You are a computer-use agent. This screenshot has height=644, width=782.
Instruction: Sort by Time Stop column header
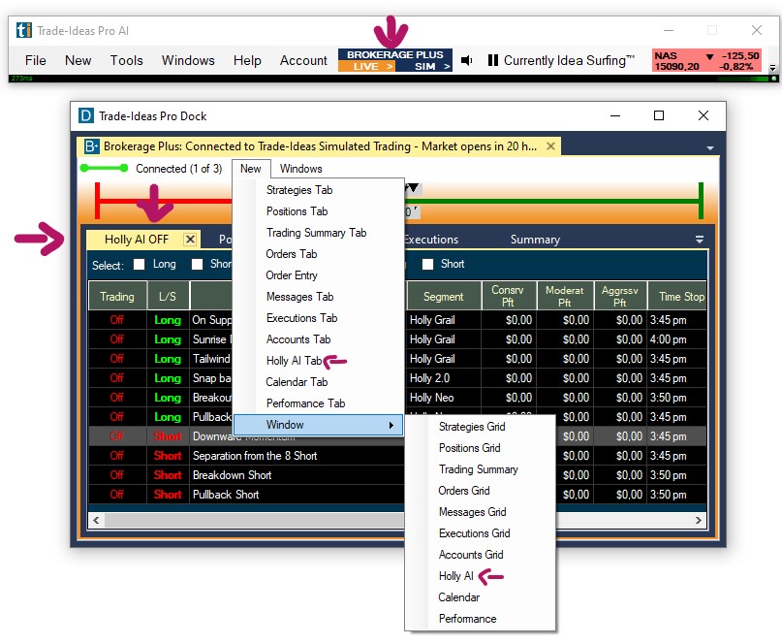coord(676,296)
